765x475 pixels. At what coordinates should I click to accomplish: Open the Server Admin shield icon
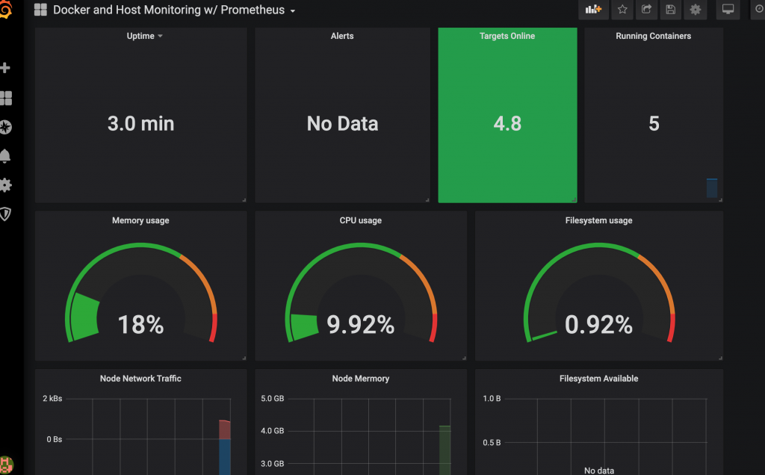pyautogui.click(x=5, y=214)
